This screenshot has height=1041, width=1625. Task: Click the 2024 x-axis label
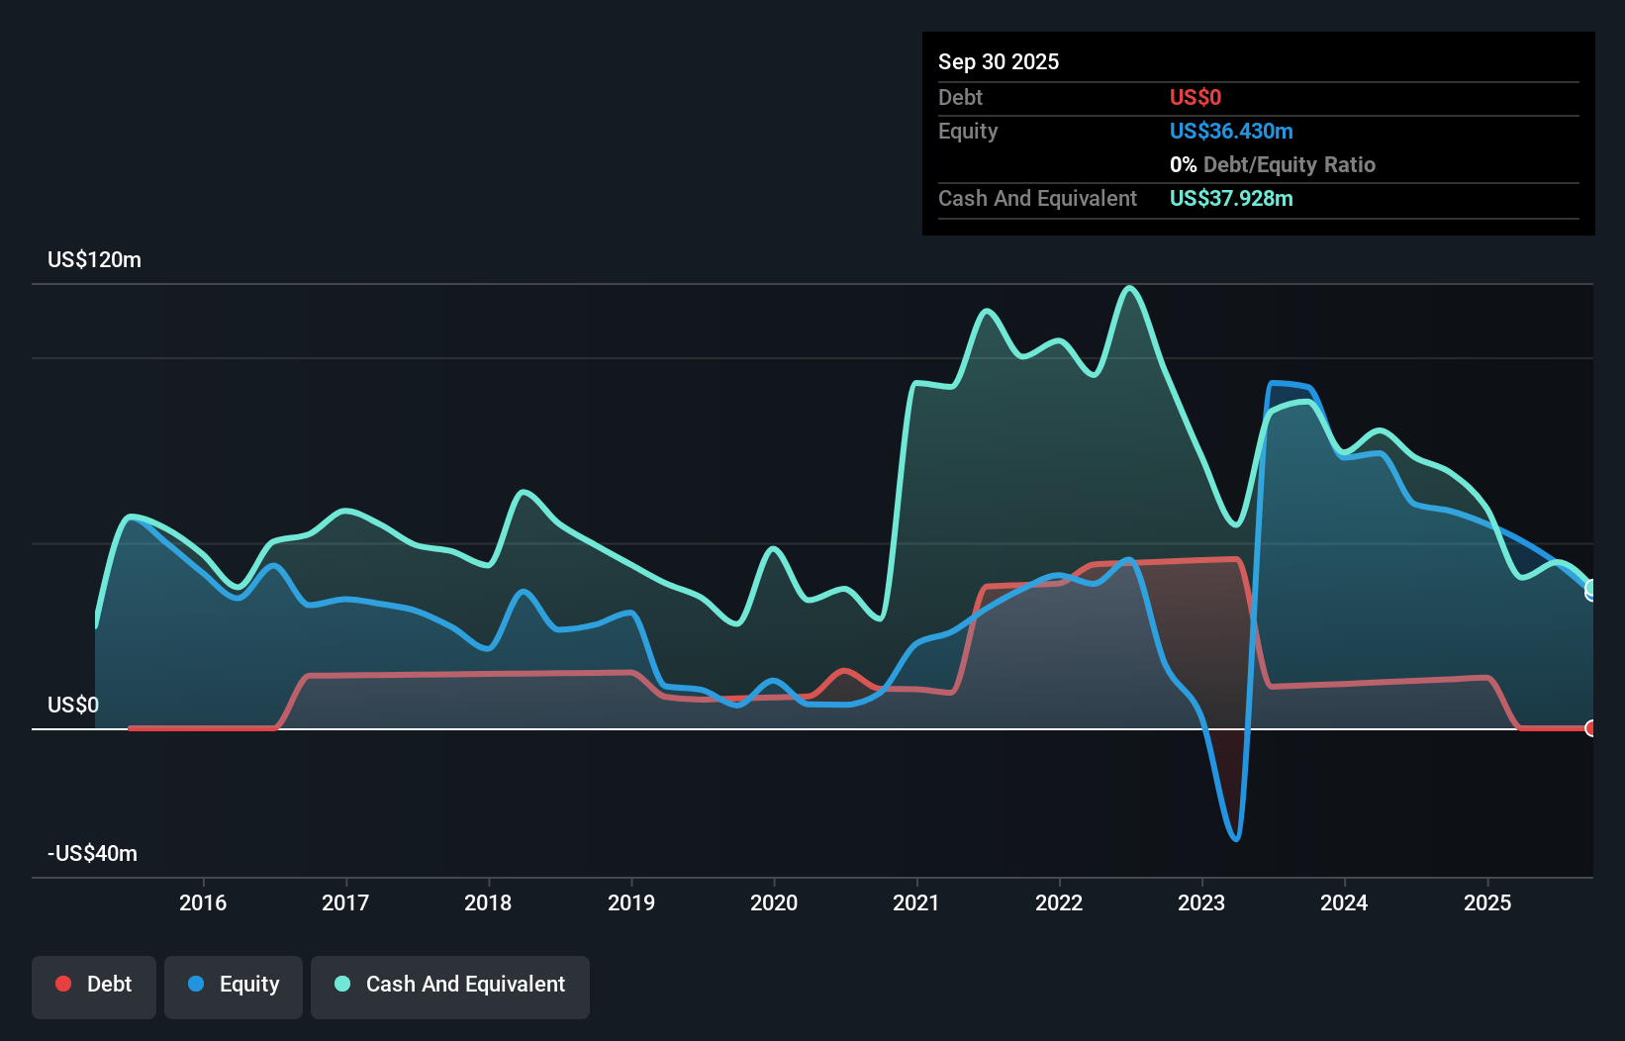coord(1344,902)
